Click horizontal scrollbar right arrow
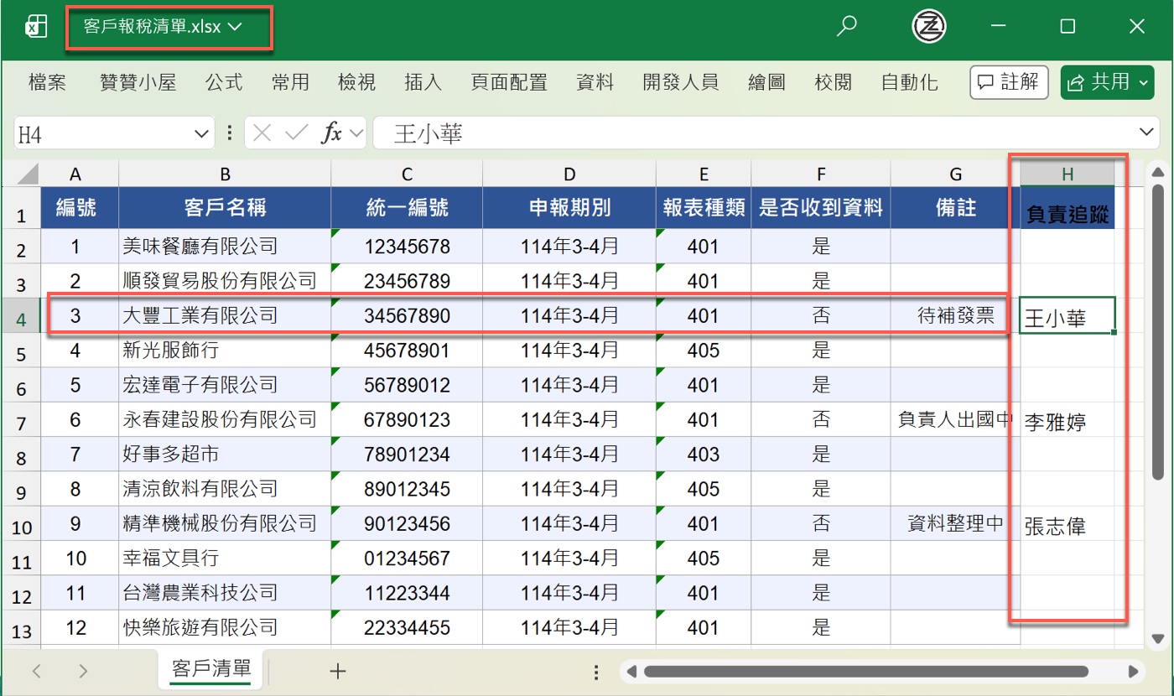 point(1133,672)
